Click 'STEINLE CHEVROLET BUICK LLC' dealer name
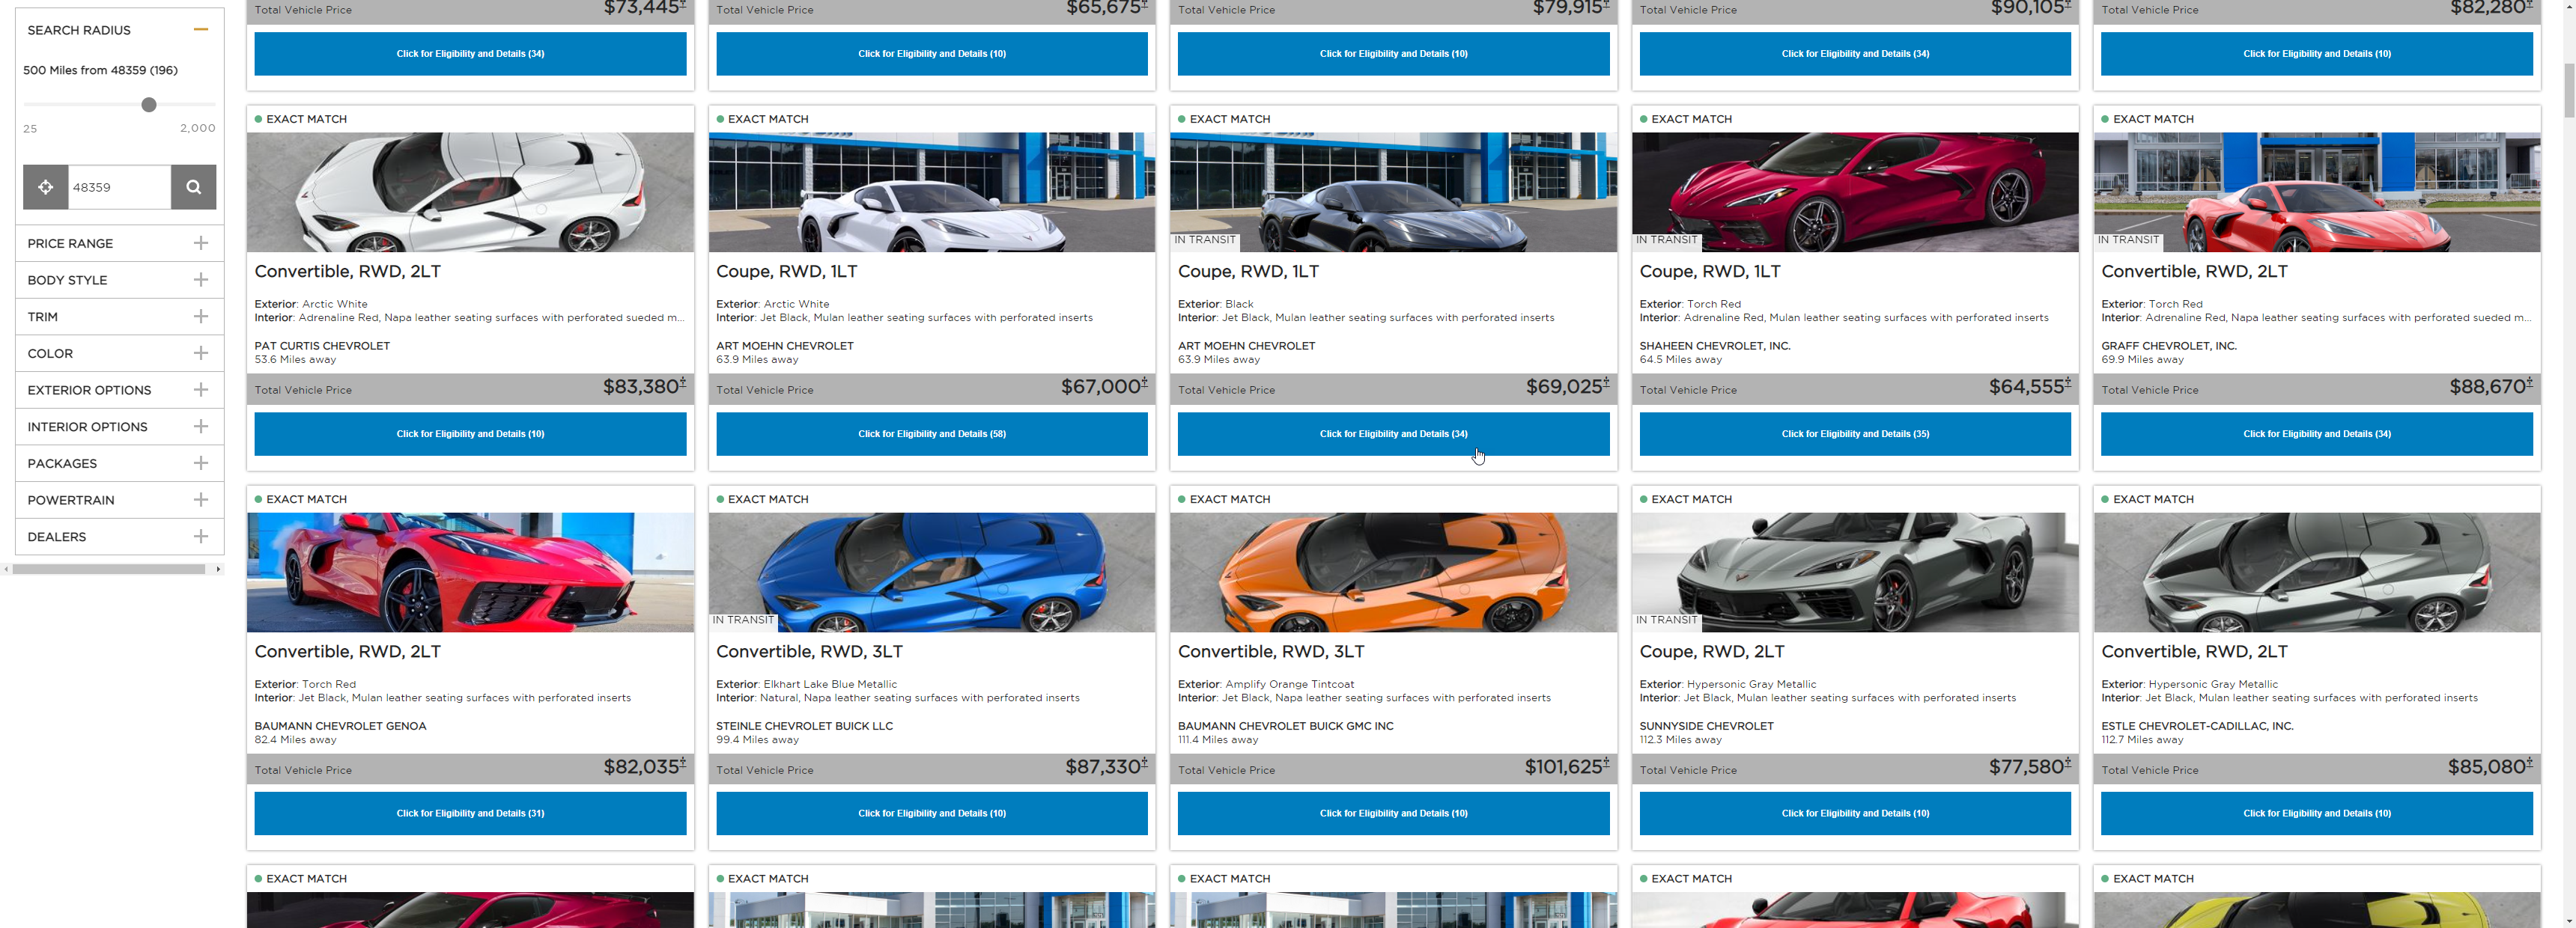Image resolution: width=2576 pixels, height=928 pixels. click(804, 726)
